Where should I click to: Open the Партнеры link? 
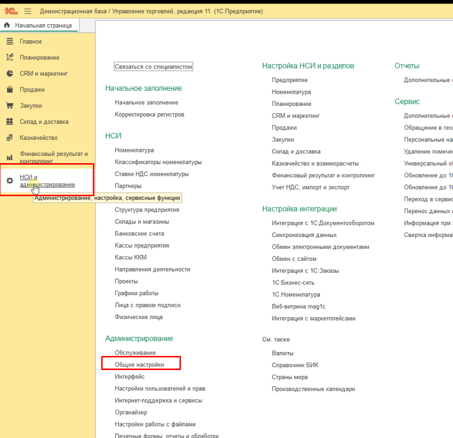coord(128,186)
